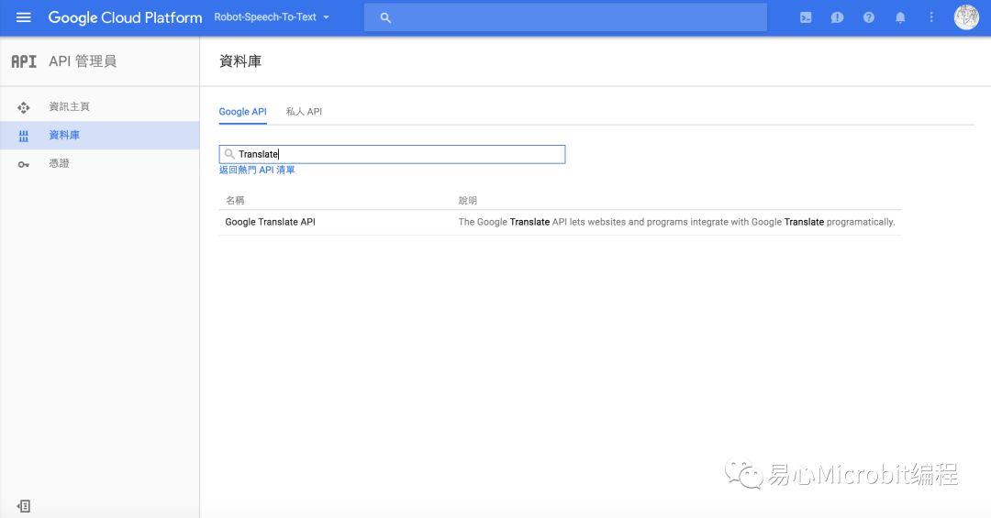Click the user account avatar
Screen dimensions: 991x518
966,17
